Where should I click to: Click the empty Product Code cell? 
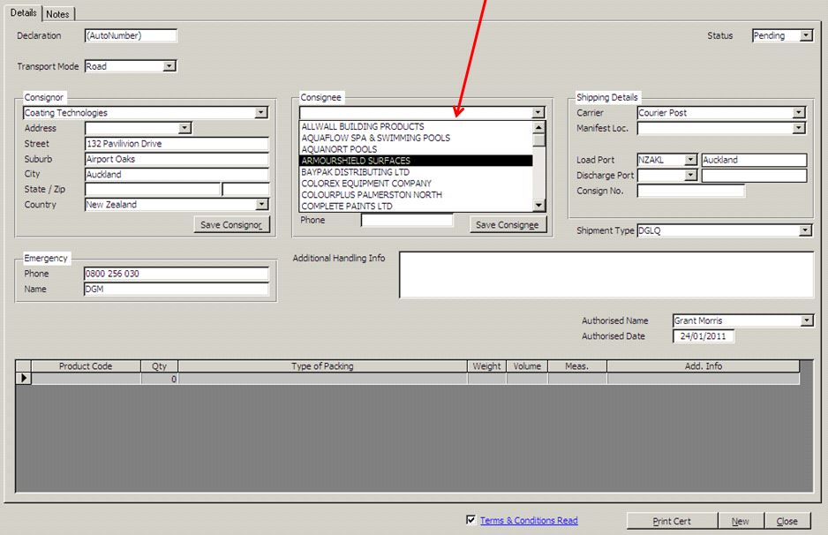tap(87, 379)
